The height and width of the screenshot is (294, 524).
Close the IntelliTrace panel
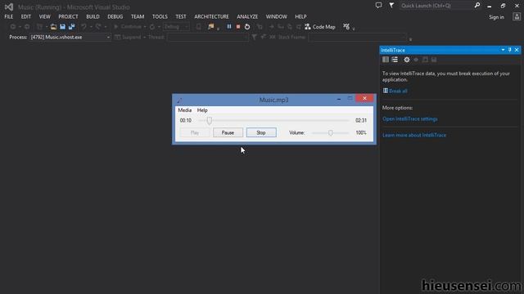coord(517,50)
